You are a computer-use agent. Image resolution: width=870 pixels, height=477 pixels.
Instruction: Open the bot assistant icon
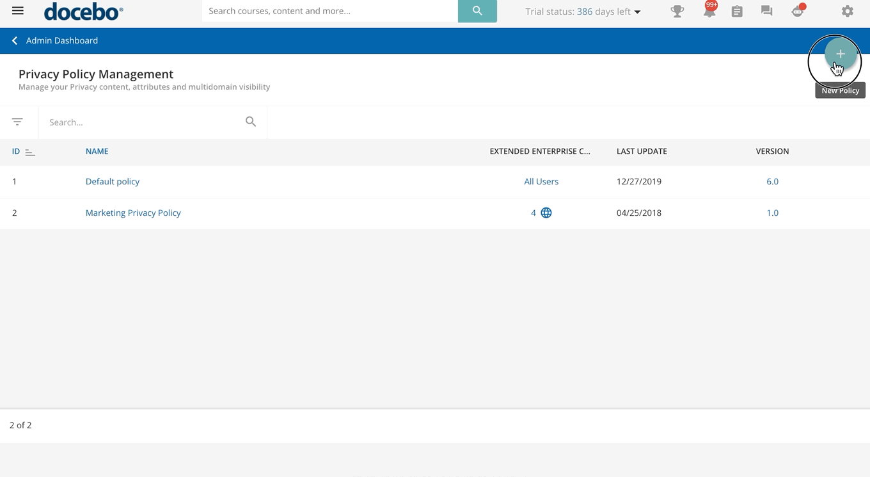pos(797,12)
